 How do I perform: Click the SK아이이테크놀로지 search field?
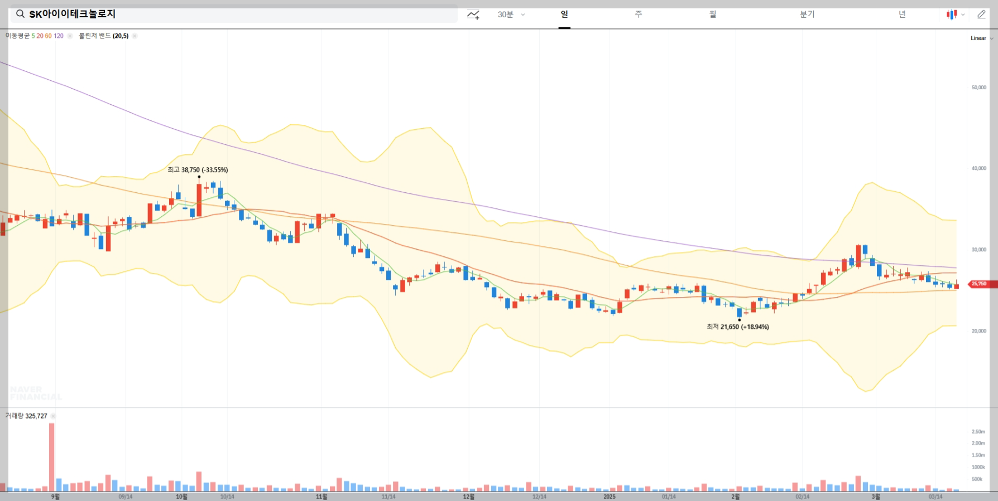point(234,14)
